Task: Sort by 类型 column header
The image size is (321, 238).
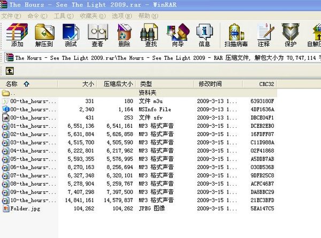Action: (x=165, y=84)
